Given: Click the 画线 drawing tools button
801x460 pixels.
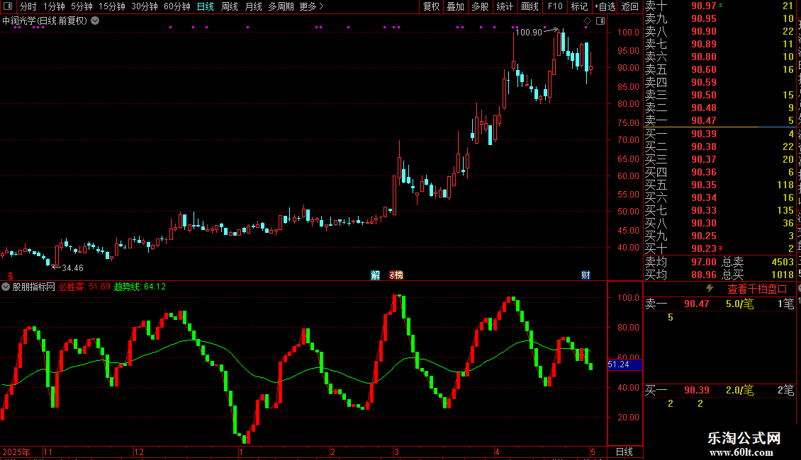Looking at the screenshot, I should 530,6.
